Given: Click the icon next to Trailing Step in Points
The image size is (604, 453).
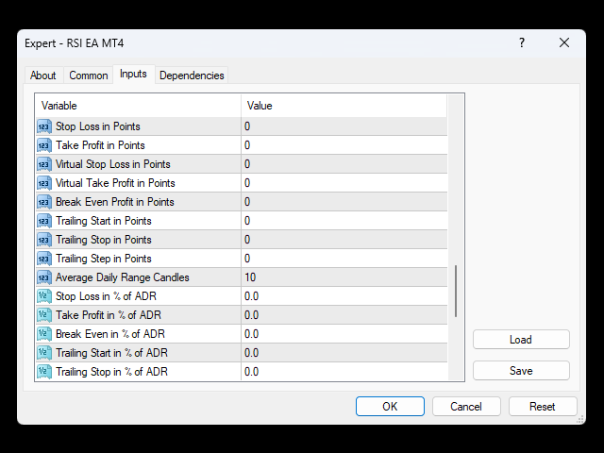Looking at the screenshot, I should [x=44, y=259].
